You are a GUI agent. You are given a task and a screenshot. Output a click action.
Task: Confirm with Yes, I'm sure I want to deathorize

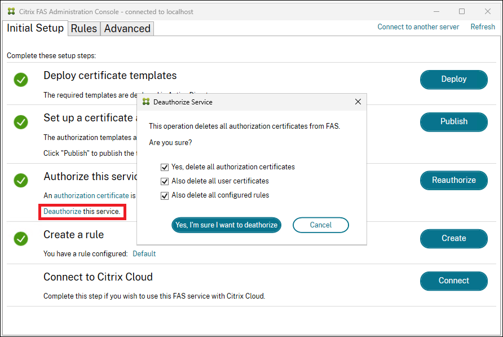(x=226, y=225)
